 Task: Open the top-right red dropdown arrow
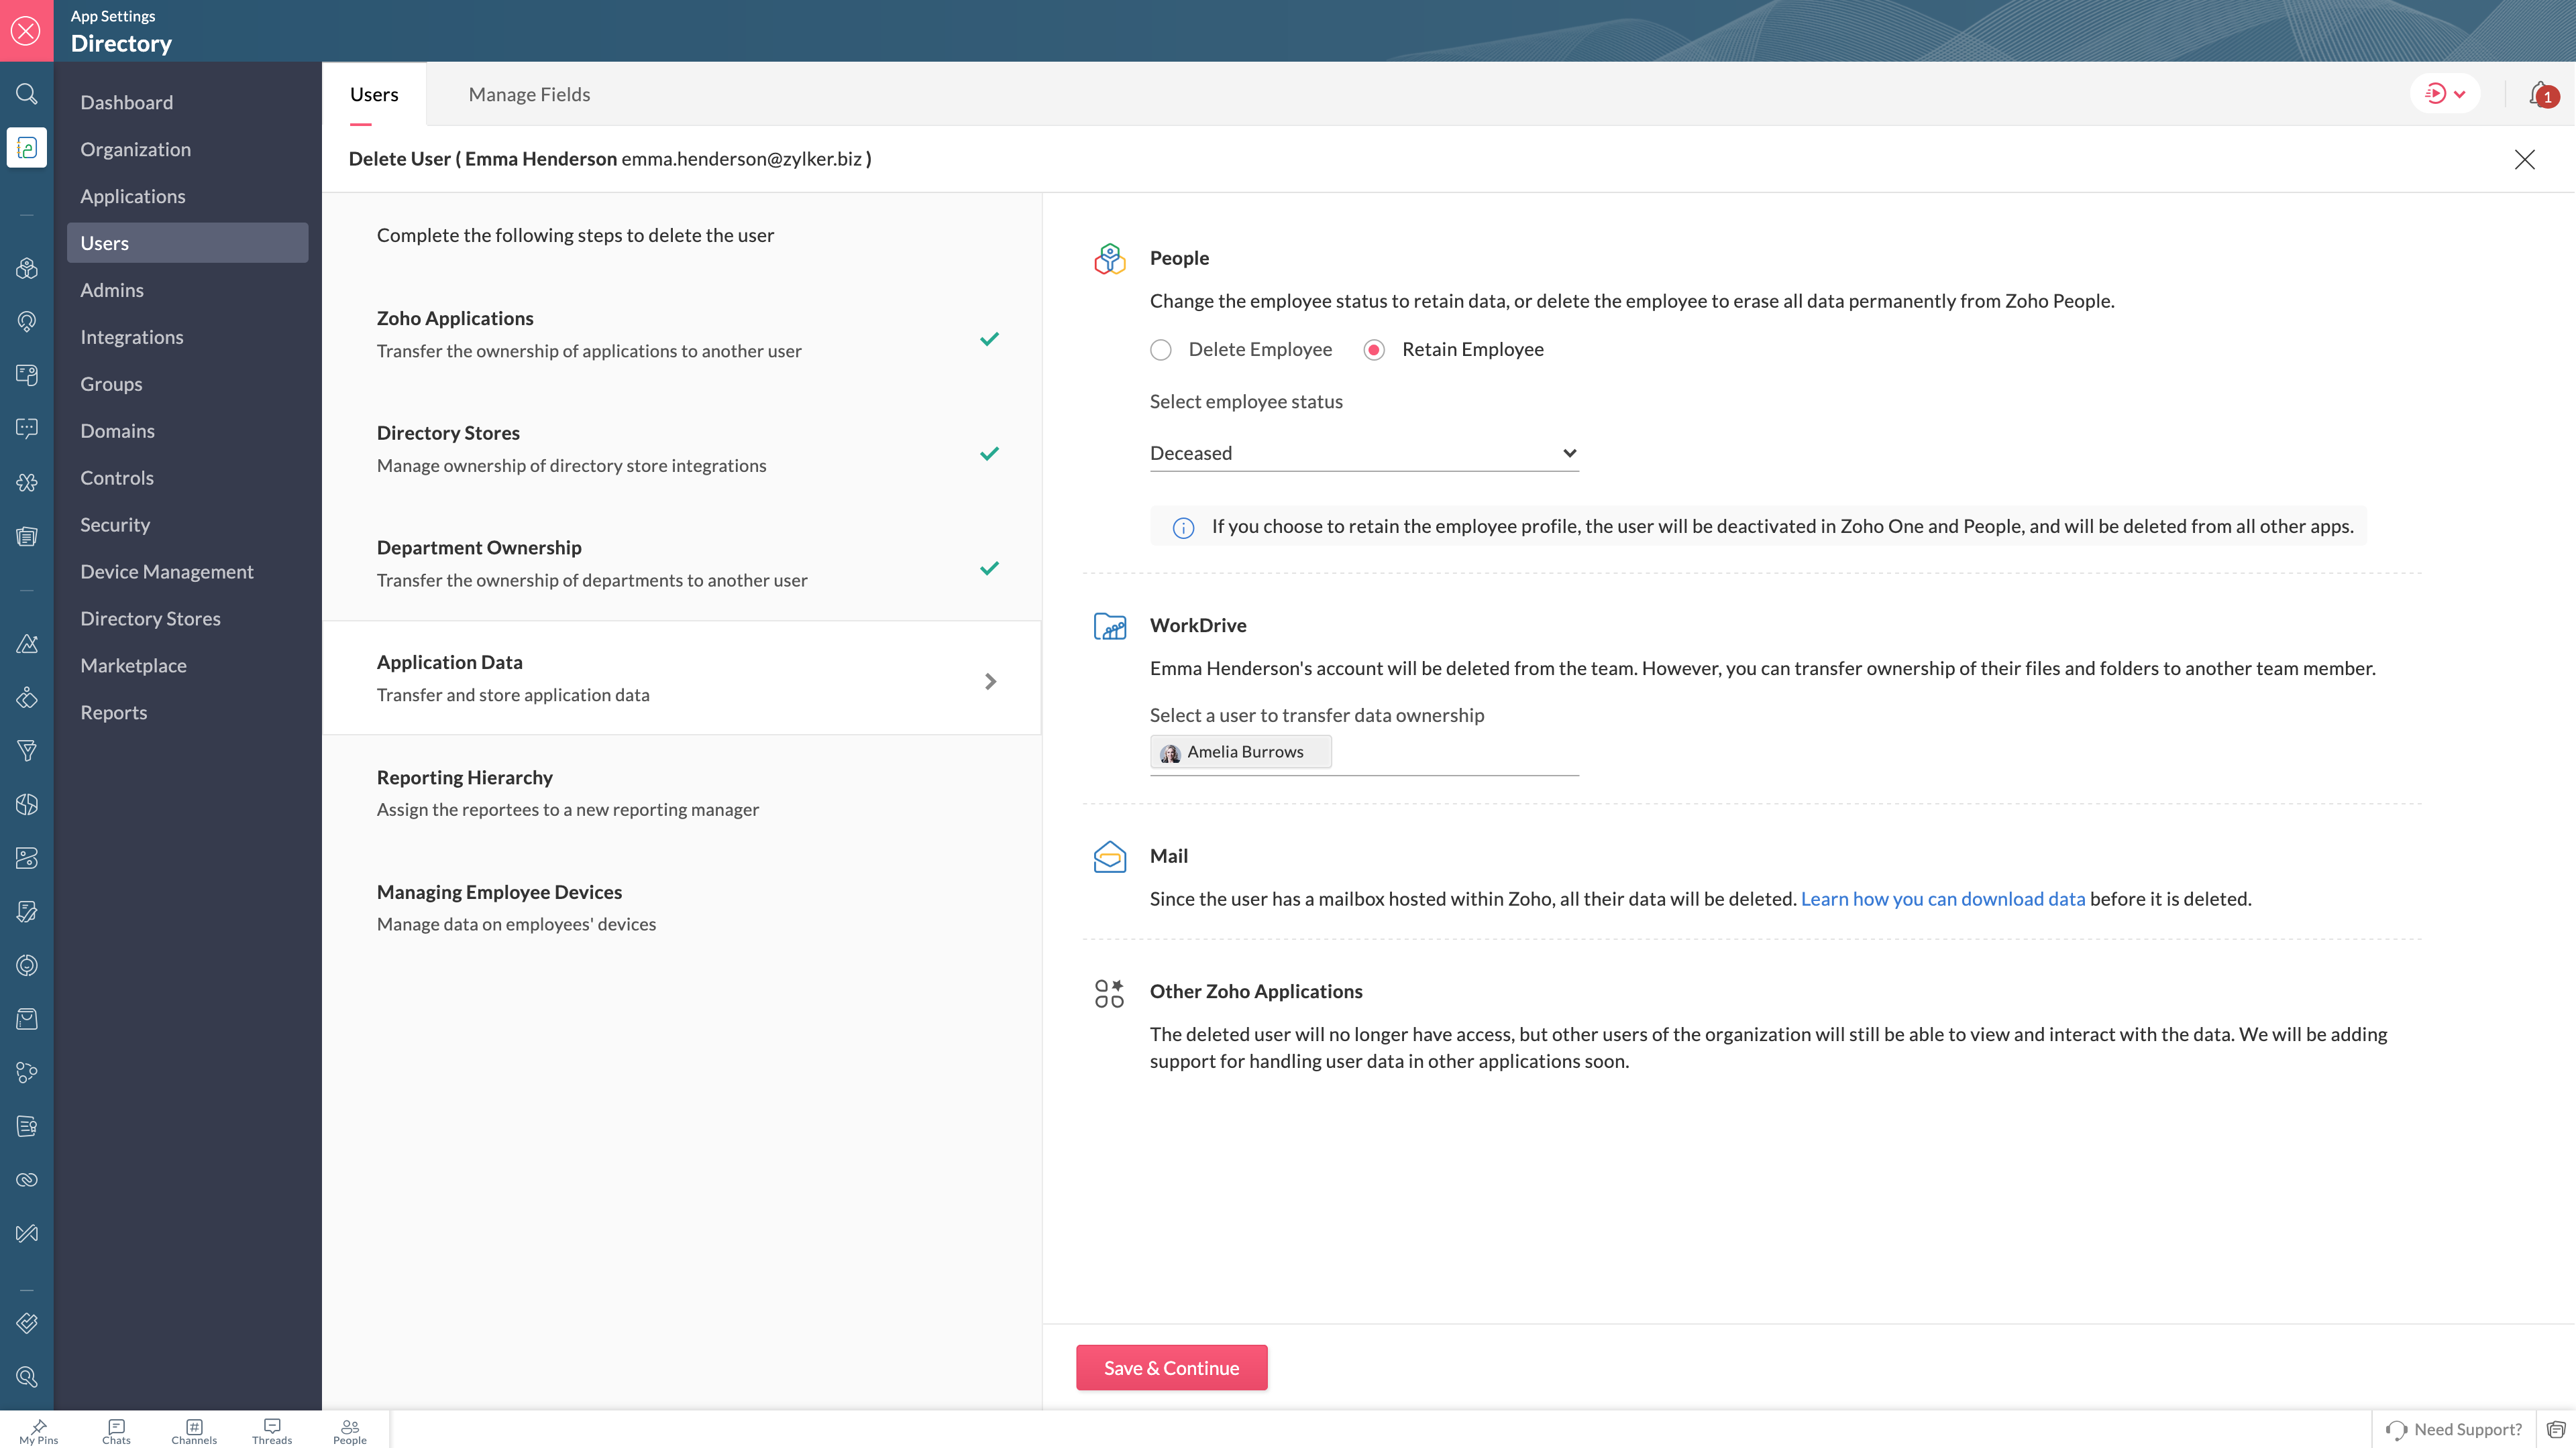[x=2459, y=94]
